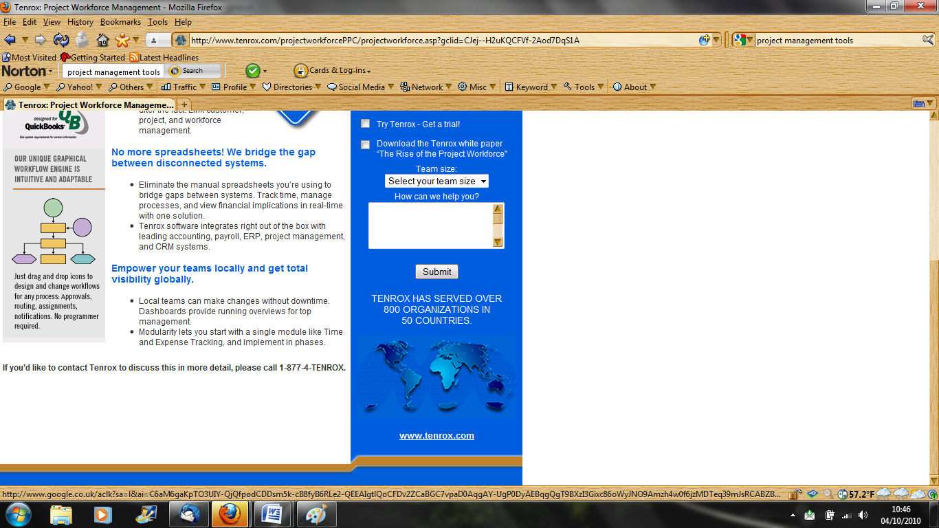939x528 pixels.
Task: Go to the browser Home page icon
Action: coord(103,40)
